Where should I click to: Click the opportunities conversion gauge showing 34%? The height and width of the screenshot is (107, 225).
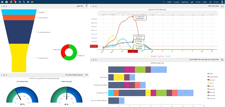click(22, 94)
